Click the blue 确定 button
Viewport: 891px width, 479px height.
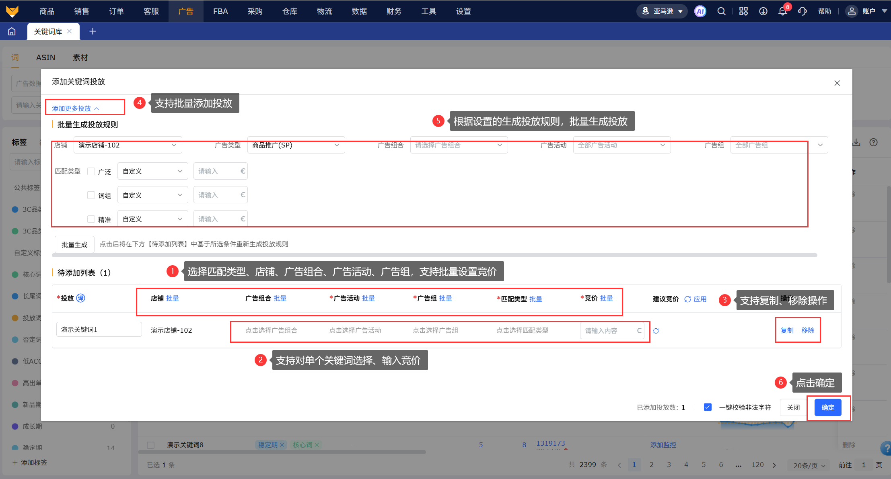click(x=827, y=407)
